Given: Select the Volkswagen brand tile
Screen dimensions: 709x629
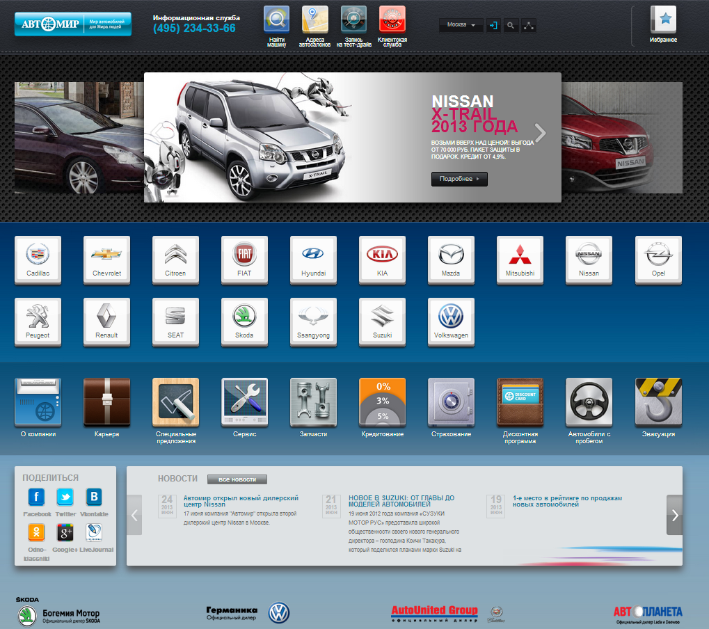Looking at the screenshot, I should 451,322.
